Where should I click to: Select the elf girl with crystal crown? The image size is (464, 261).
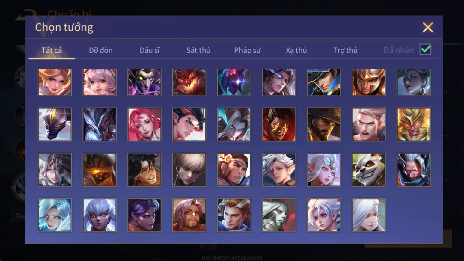coord(324,170)
